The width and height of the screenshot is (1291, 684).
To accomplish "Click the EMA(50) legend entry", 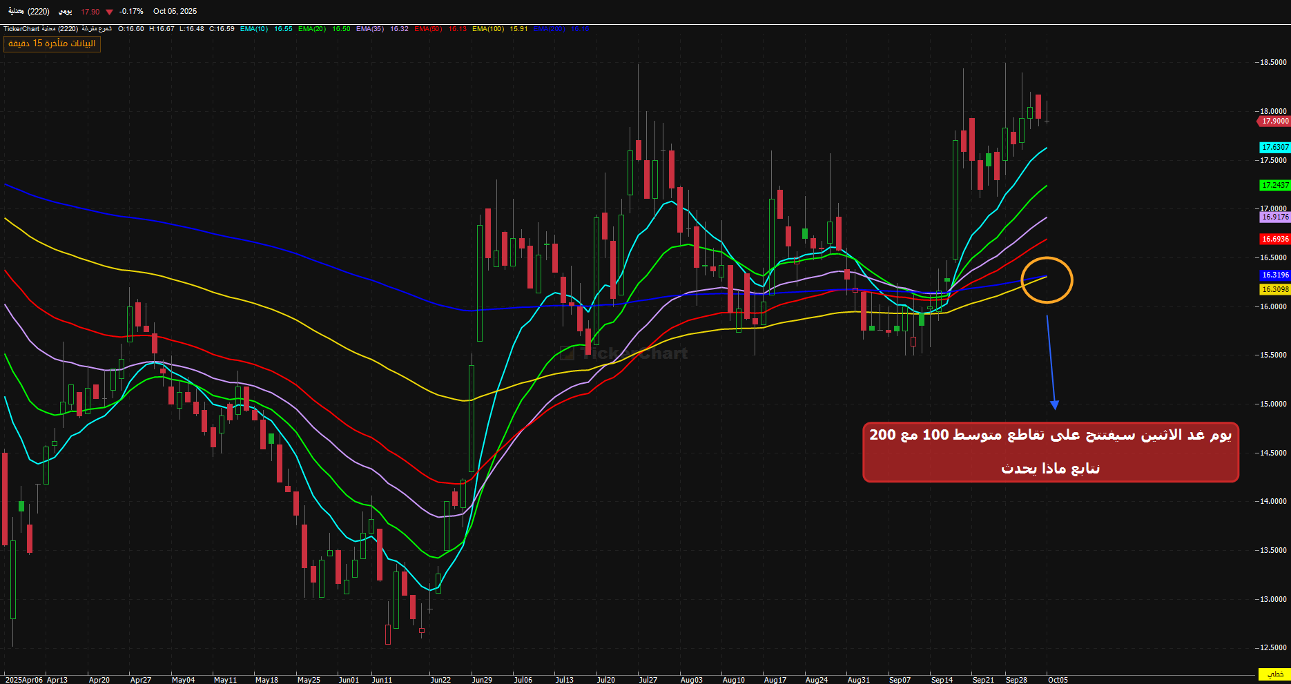I will coord(428,29).
